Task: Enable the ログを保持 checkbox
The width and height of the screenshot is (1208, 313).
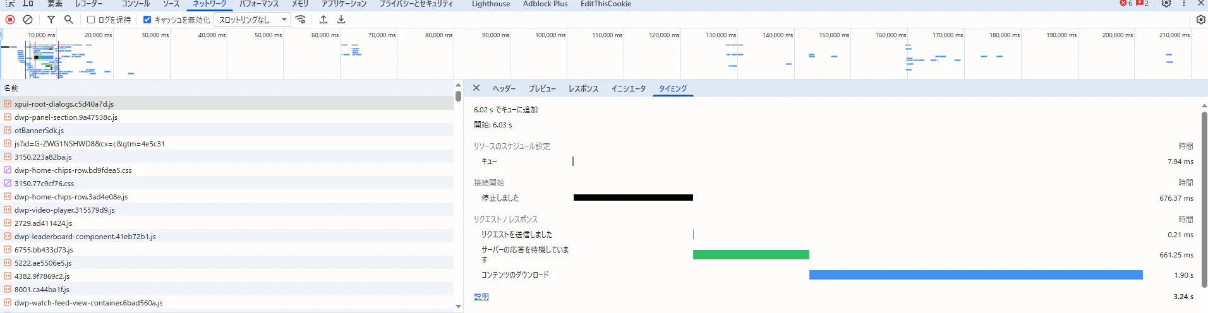Action: [x=91, y=20]
